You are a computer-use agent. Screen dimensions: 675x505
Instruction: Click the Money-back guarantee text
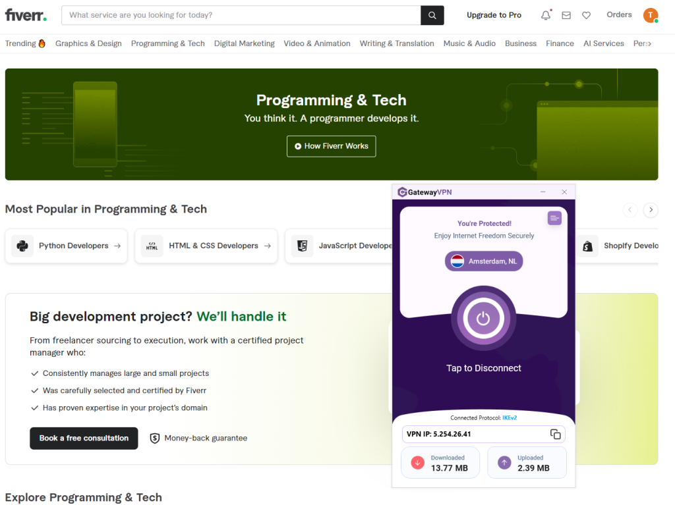(x=206, y=439)
